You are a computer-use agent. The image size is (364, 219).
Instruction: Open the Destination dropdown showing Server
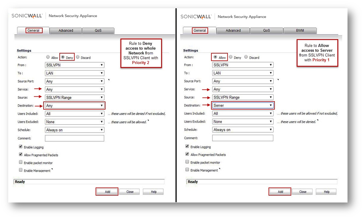point(242,105)
